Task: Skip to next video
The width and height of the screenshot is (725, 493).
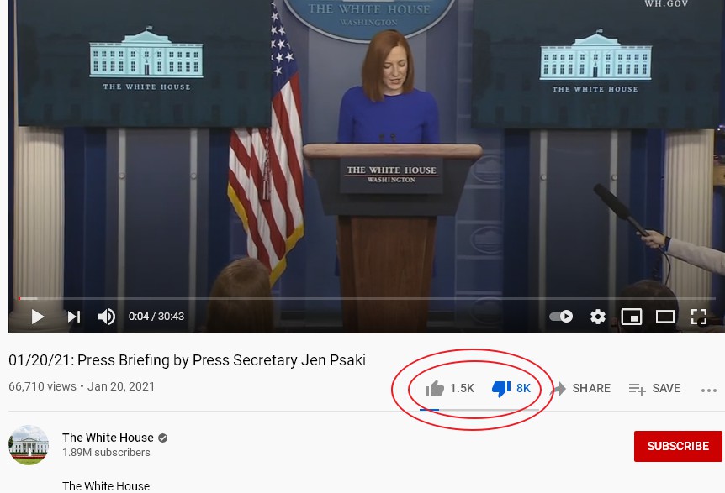Action: click(x=74, y=317)
